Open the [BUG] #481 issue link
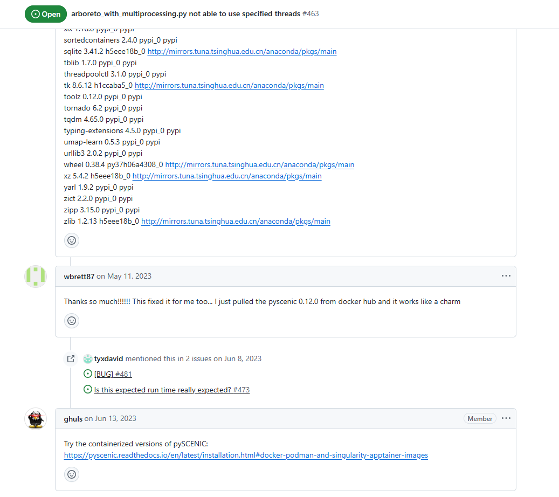The width and height of the screenshot is (559, 497). 113,374
